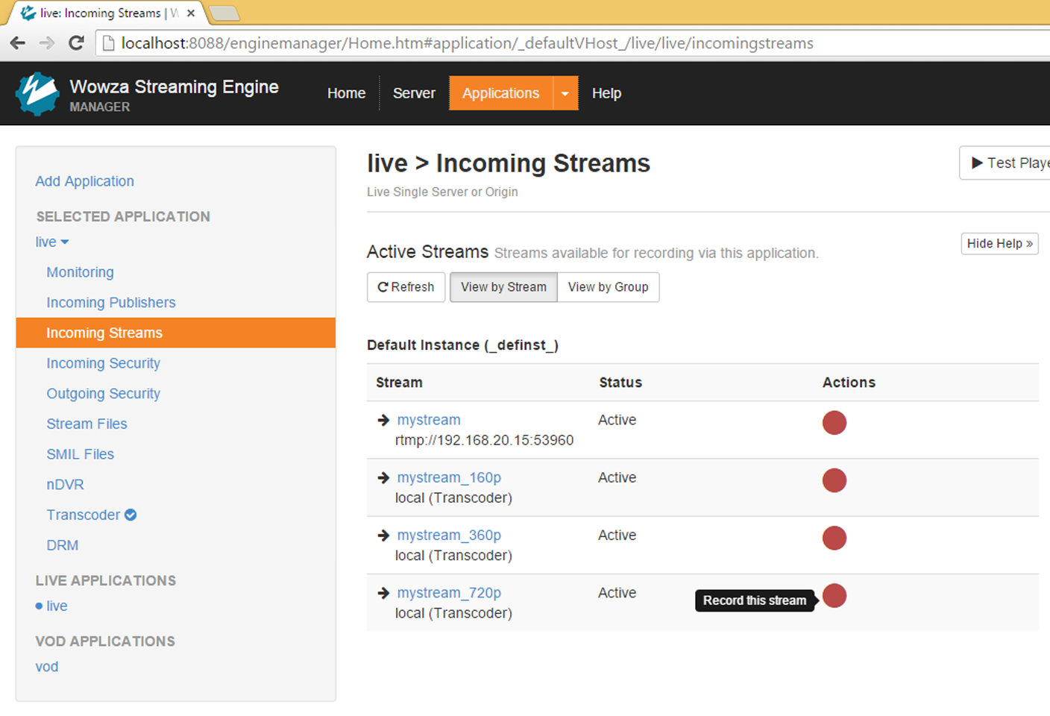This screenshot has width=1050, height=716.
Task: Open the mystream_360p stream link
Action: pyautogui.click(x=449, y=535)
